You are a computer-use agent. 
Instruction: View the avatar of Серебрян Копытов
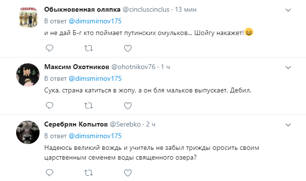28,132
